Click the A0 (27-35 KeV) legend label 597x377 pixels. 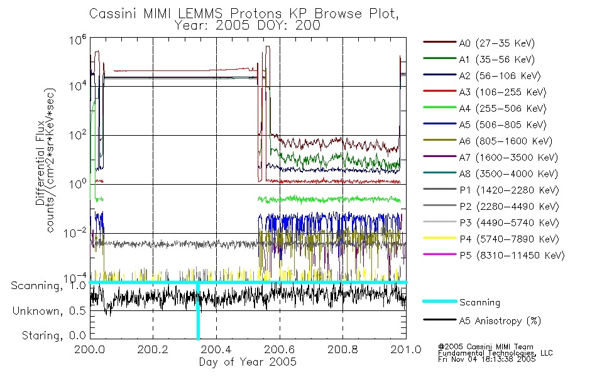496,43
